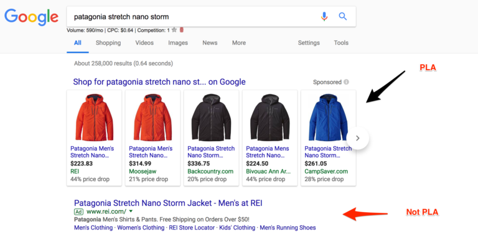Click the Sponsored info icon

(346, 82)
